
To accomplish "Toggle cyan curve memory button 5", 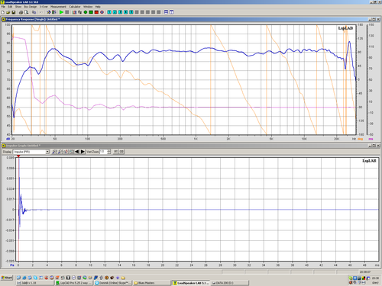I will [x=131, y=12].
